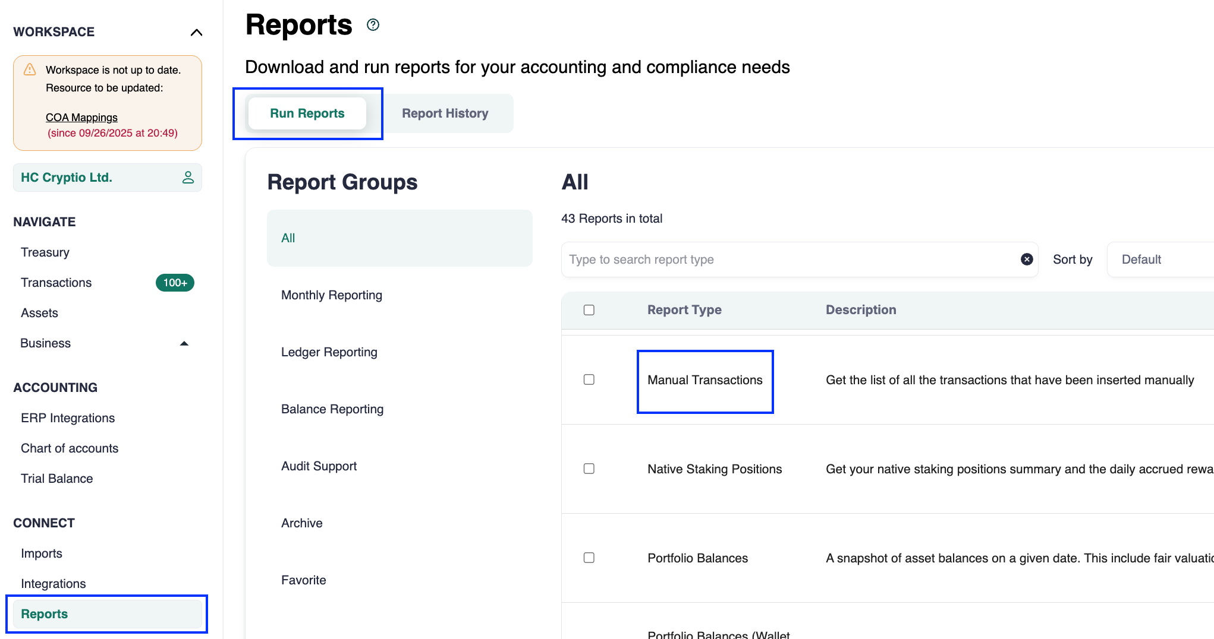Click the 100+ badge next to Transactions

[175, 283]
